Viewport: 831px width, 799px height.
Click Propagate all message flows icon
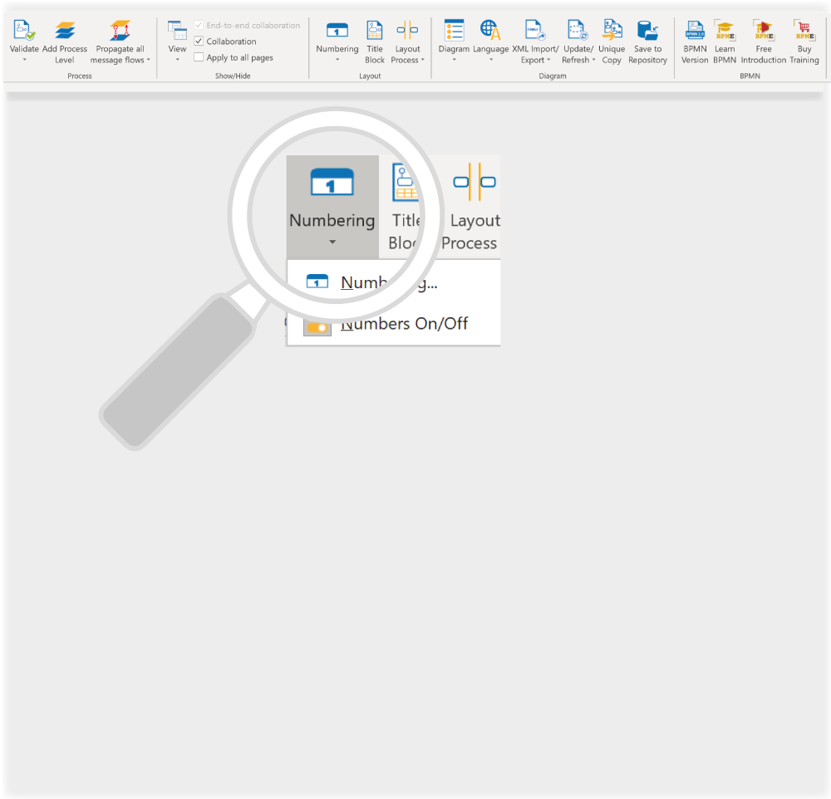120,30
